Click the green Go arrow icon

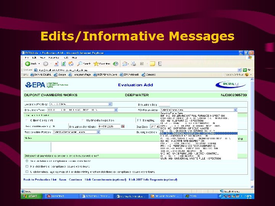245,70
